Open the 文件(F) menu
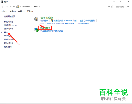 pyautogui.click(x=4, y=11)
